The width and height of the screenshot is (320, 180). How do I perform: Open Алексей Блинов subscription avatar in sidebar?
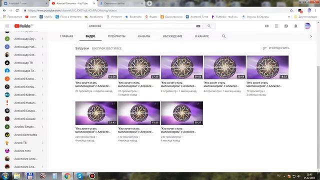(7, 79)
